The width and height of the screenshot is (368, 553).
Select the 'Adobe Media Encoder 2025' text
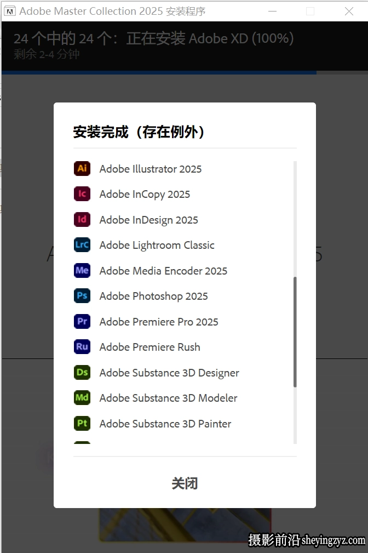click(163, 271)
